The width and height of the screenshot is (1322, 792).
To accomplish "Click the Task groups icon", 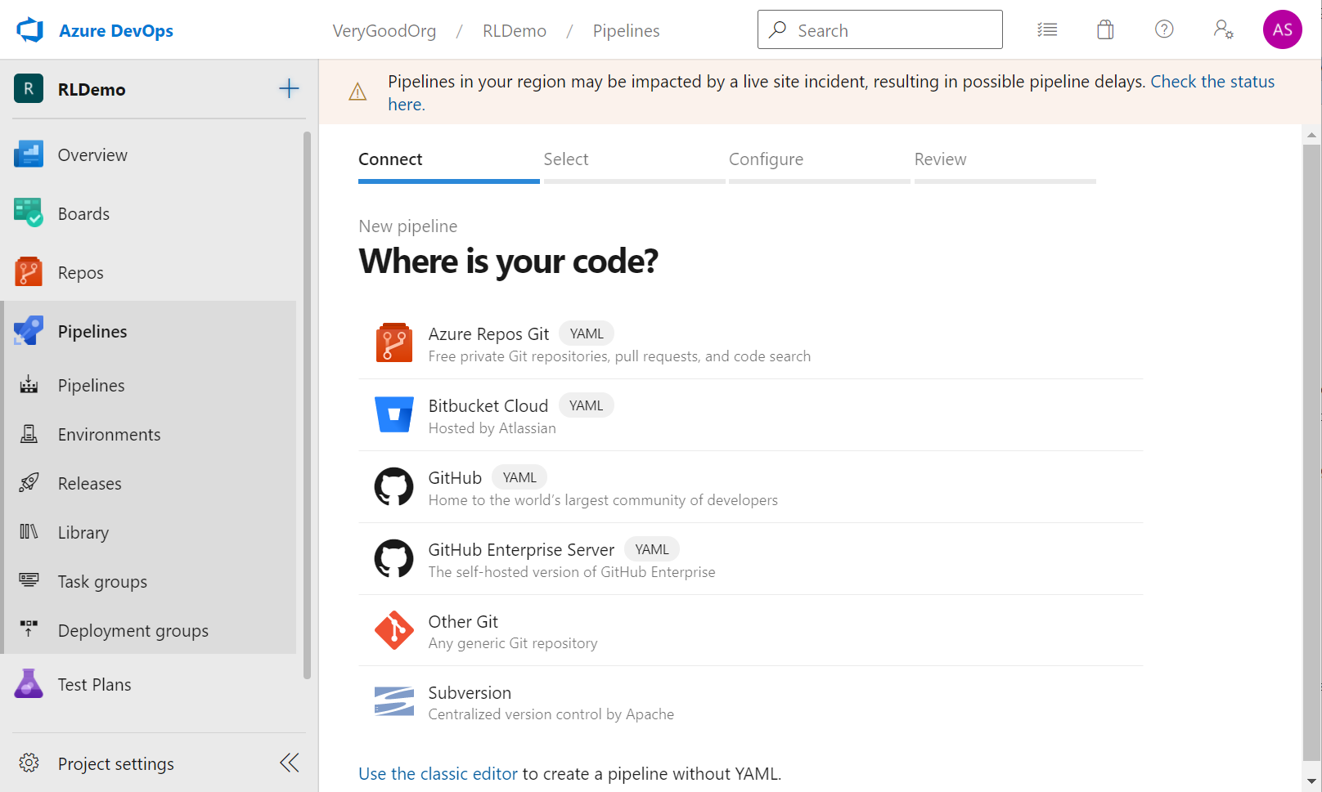I will tap(29, 579).
